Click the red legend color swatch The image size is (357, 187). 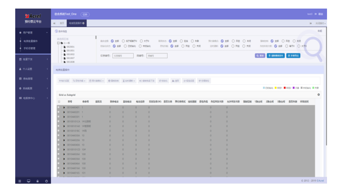pos(285,88)
